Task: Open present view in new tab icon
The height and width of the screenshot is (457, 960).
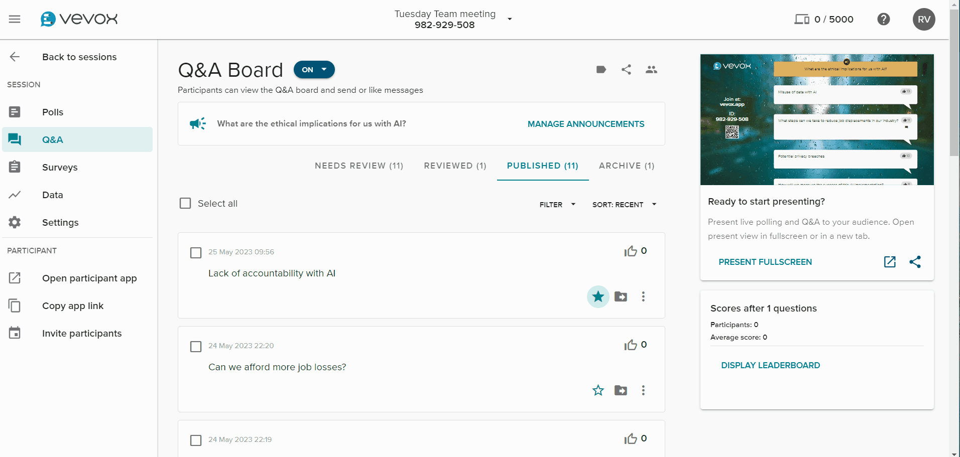Action: 890,262
